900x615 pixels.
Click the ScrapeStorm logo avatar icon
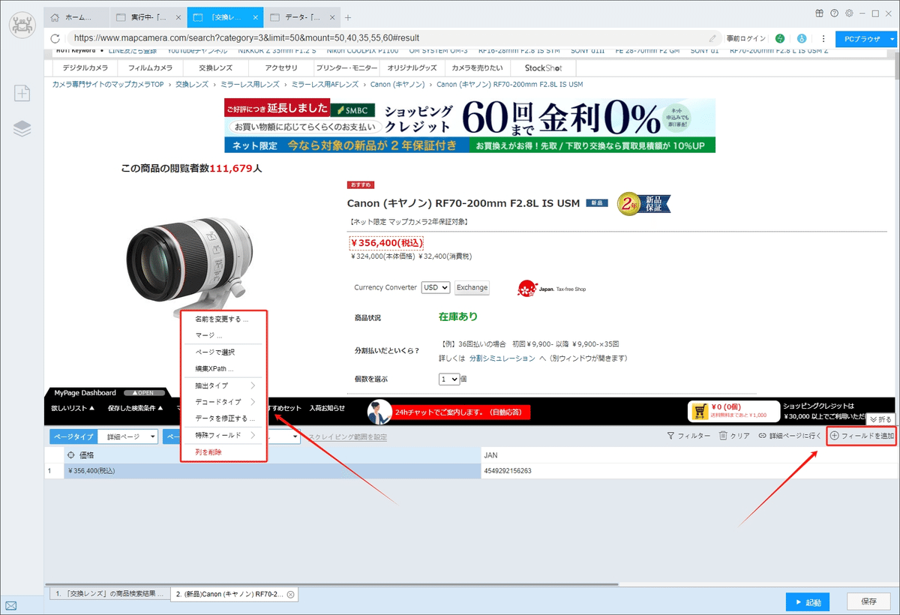[22, 25]
